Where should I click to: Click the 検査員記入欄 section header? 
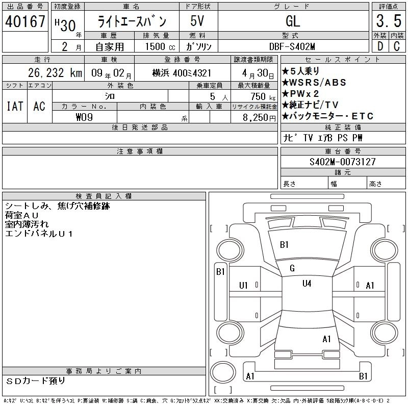click(104, 196)
